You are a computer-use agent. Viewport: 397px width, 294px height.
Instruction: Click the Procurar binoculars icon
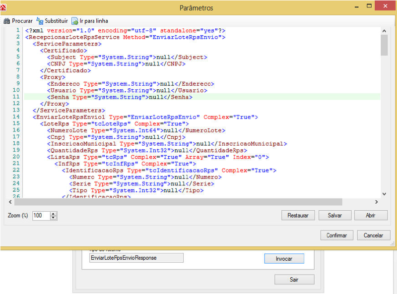coord(6,21)
